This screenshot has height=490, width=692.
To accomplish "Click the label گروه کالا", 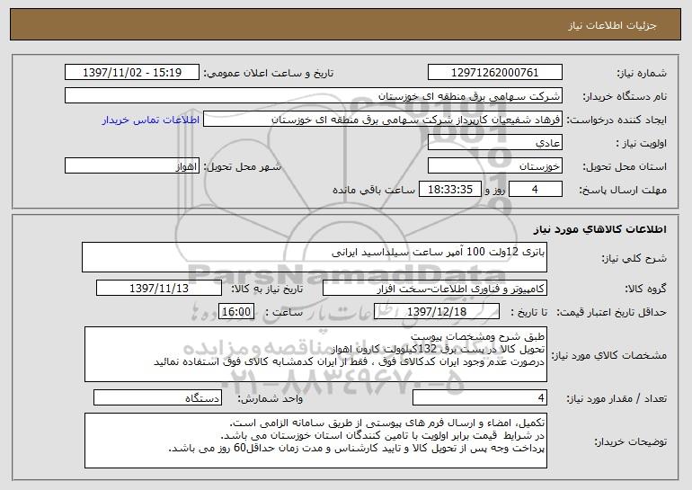I will tap(645, 290).
